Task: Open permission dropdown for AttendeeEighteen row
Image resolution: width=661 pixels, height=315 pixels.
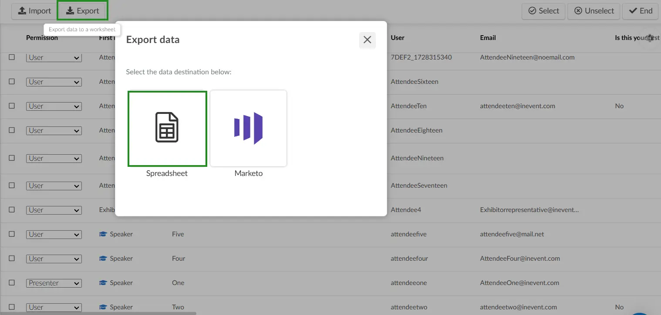Action: tap(54, 130)
